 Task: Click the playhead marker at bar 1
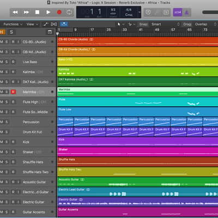58,34
